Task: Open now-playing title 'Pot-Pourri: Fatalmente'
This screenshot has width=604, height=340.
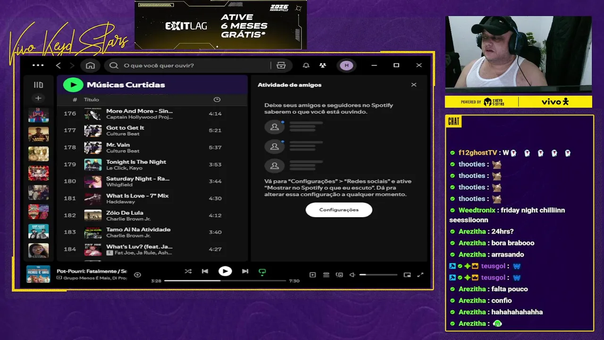Action: (92, 271)
